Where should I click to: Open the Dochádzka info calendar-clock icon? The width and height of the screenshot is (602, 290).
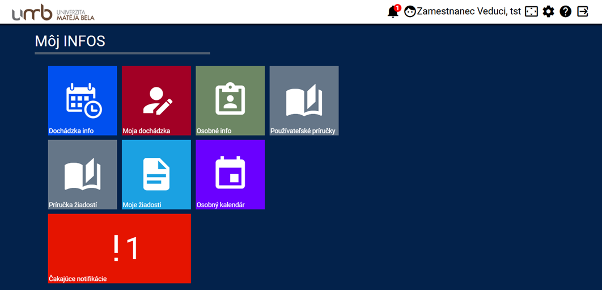[83, 99]
